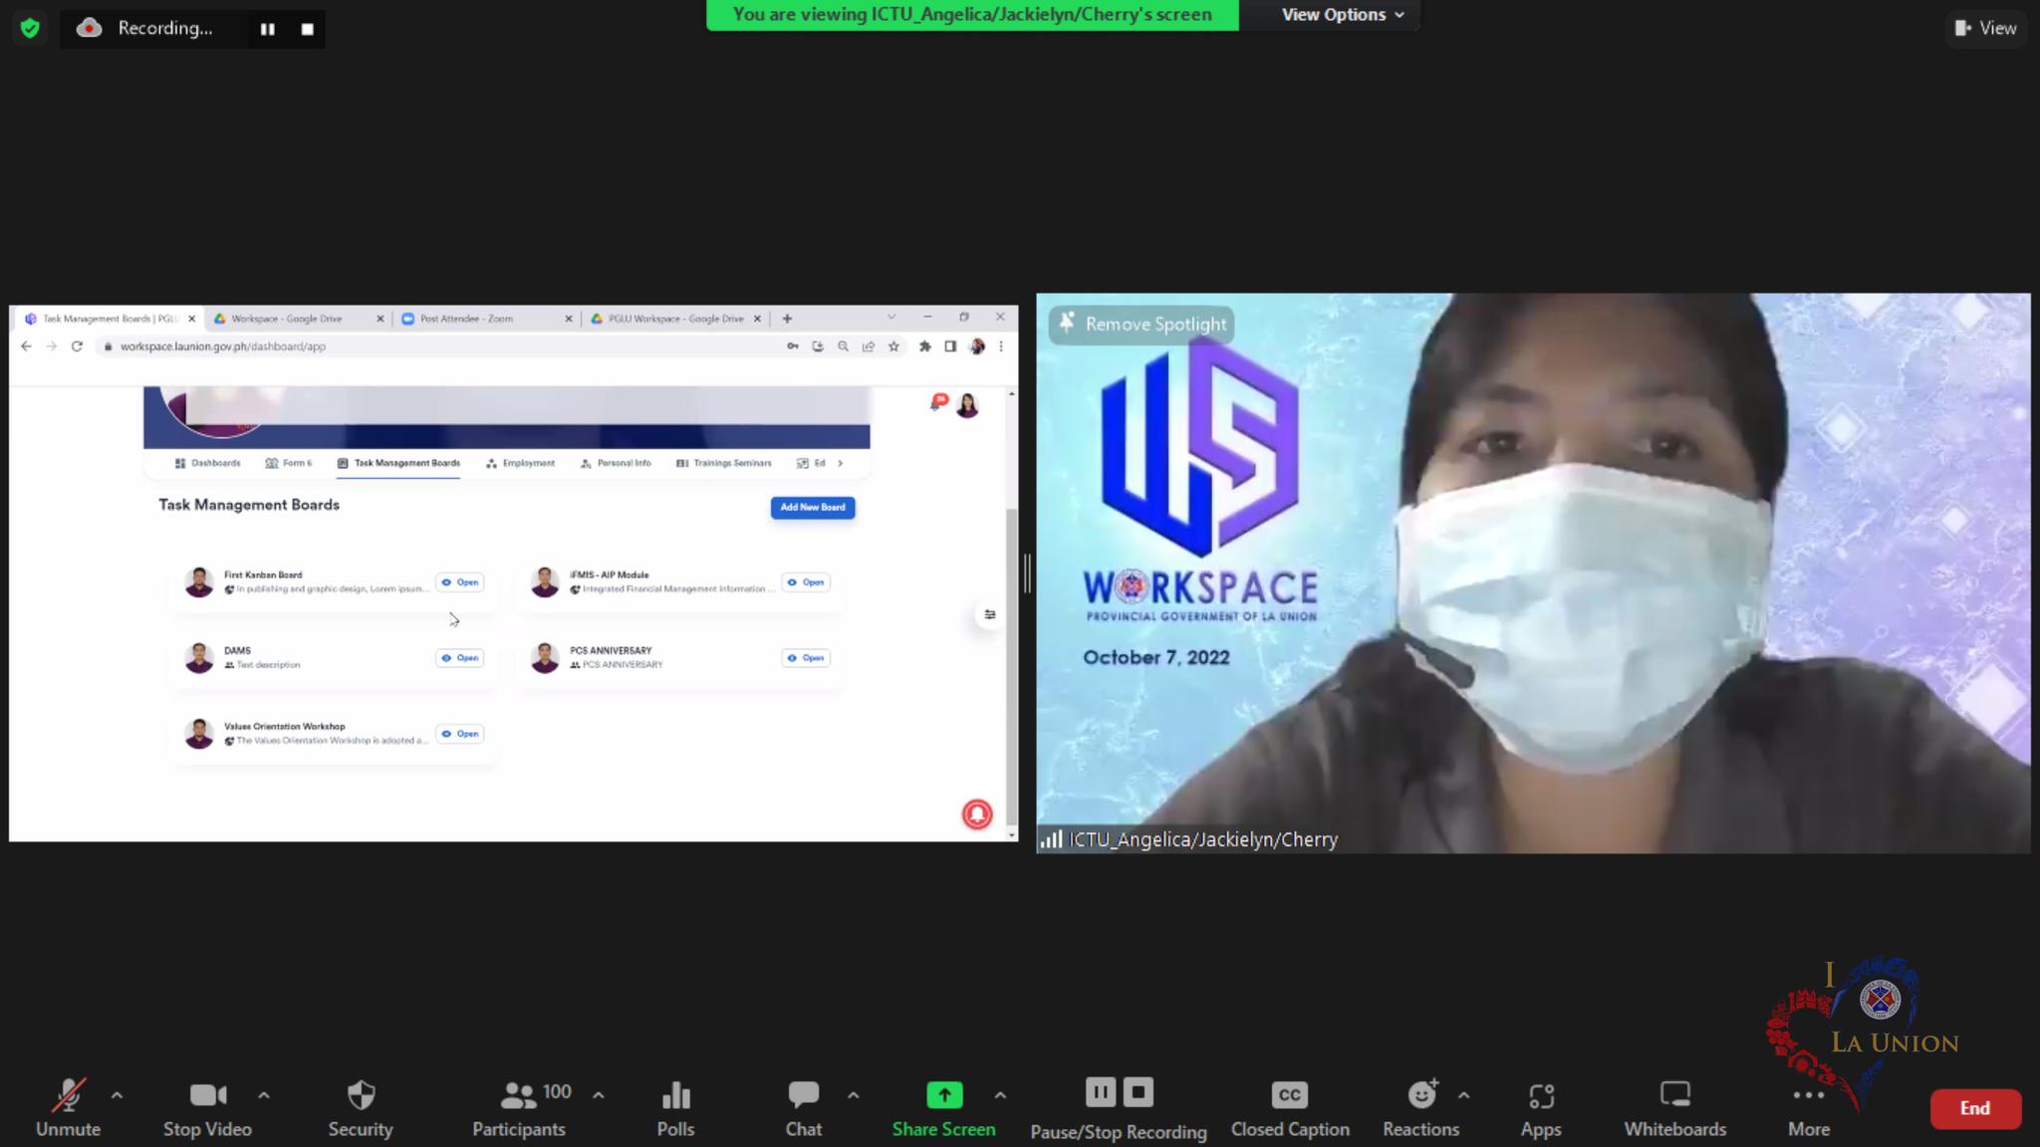Stop recording in the bottom toolbar
This screenshot has height=1147, width=2040.
coord(1139,1092)
